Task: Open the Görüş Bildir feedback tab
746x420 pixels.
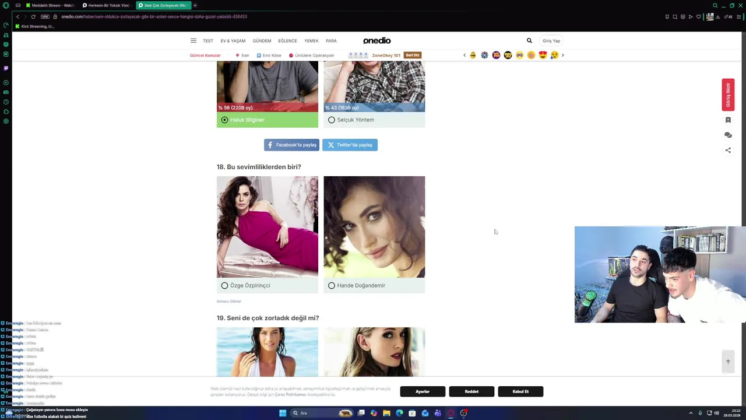Action: point(728,94)
